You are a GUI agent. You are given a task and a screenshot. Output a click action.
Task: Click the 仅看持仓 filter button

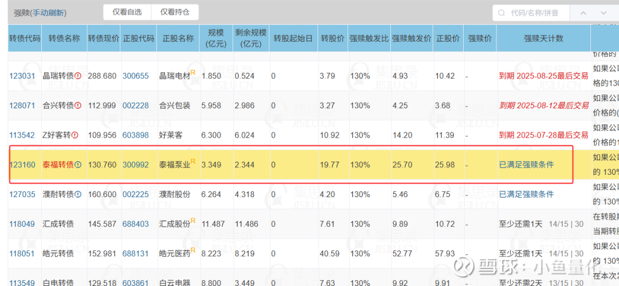click(x=175, y=12)
